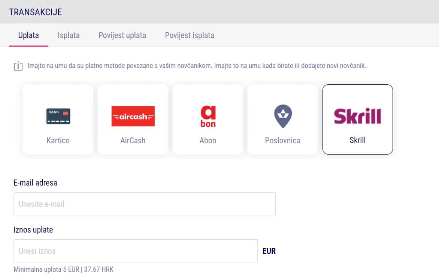
Task: Open the Povijest uplata tab
Action: click(x=122, y=35)
